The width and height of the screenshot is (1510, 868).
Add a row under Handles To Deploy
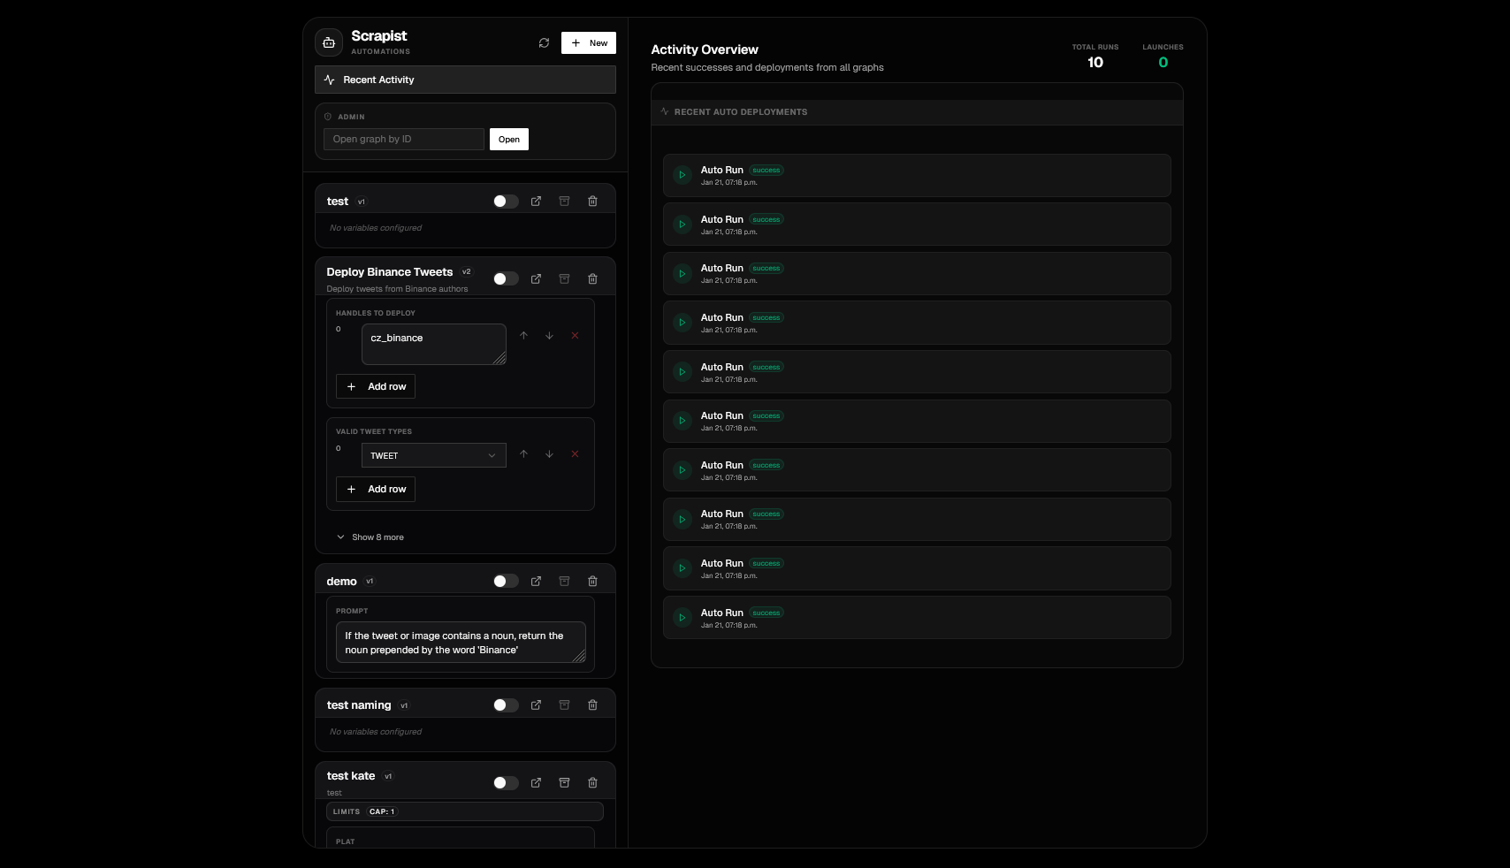coord(375,386)
